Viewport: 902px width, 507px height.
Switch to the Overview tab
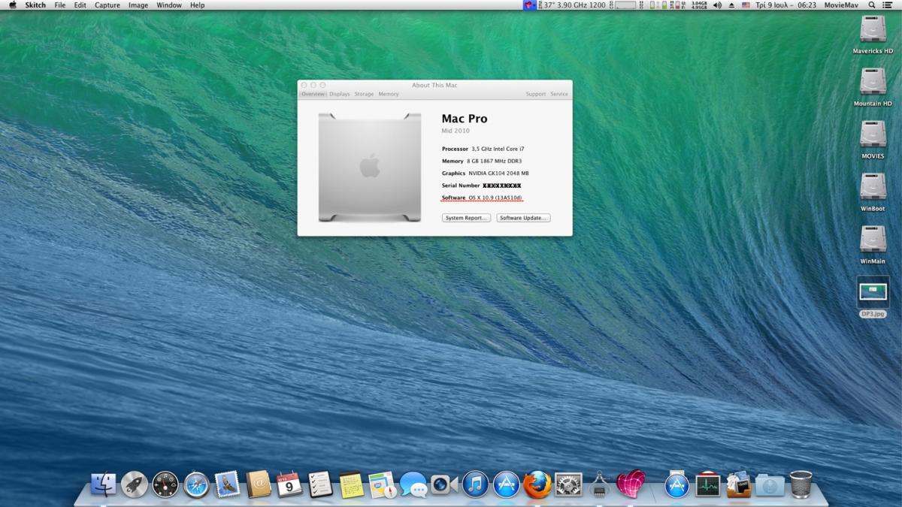[313, 94]
